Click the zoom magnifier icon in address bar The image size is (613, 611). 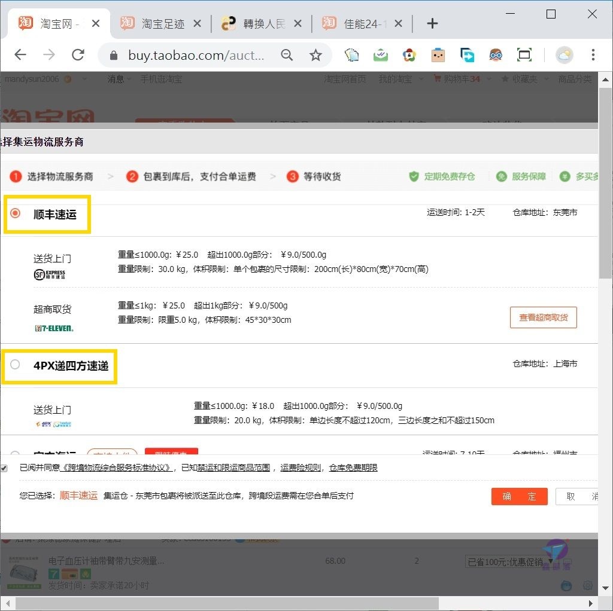tap(287, 55)
